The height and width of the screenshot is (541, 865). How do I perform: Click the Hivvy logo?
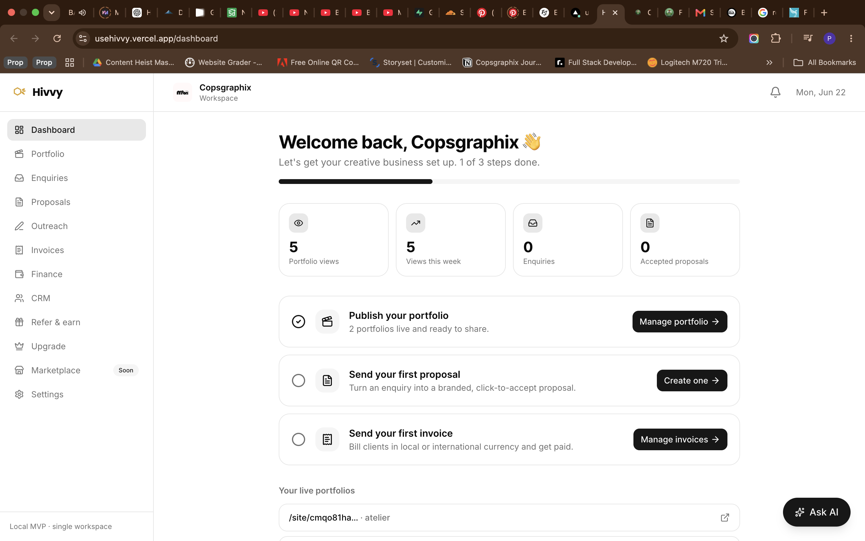38,92
